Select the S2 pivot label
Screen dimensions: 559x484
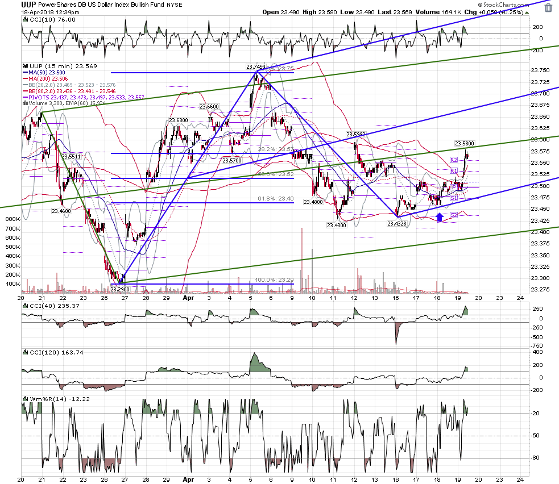click(453, 215)
